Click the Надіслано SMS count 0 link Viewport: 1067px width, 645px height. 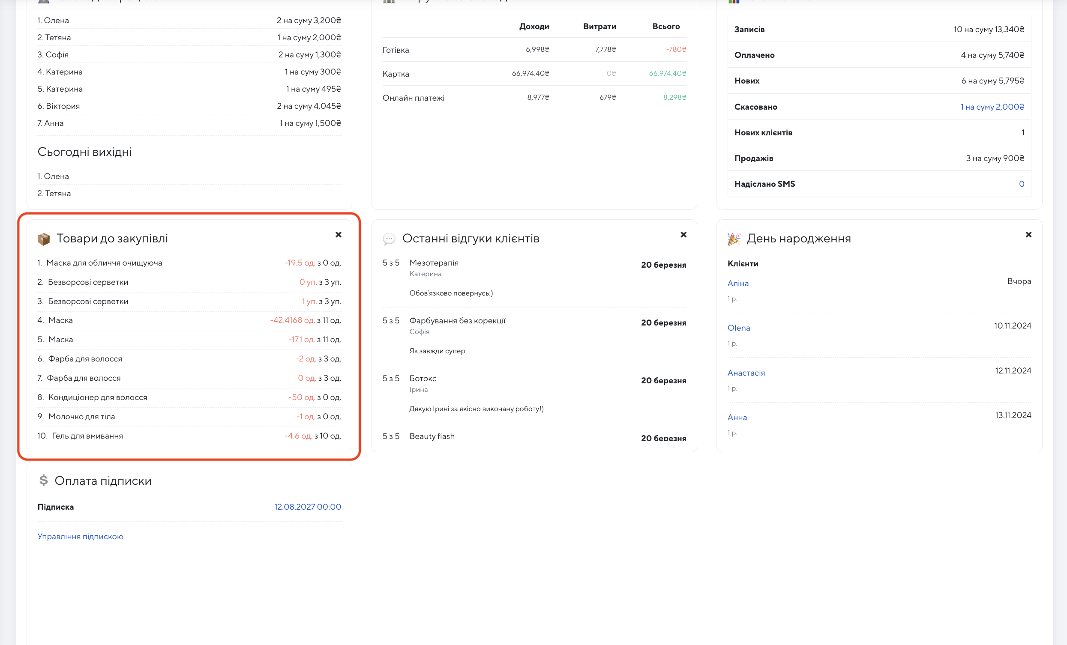tap(1022, 184)
